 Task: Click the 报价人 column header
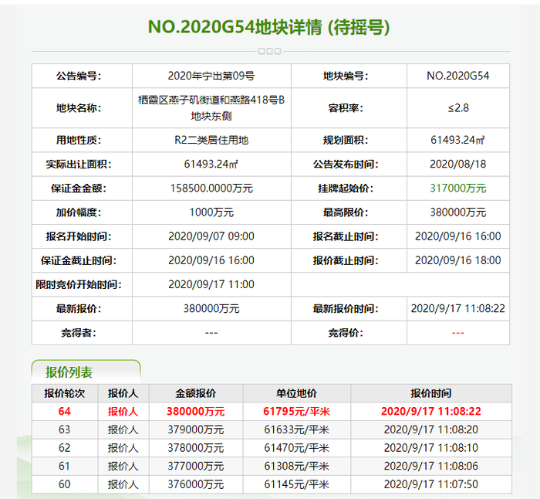point(123,393)
